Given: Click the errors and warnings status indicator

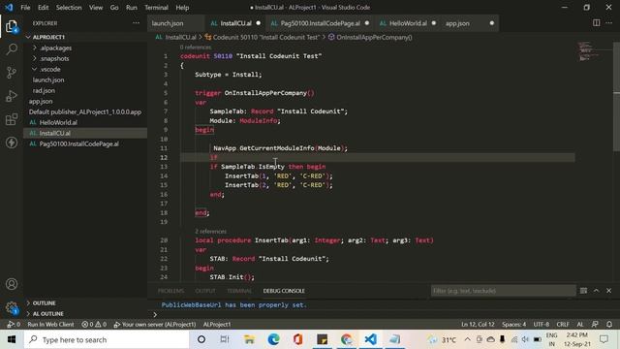Looking at the screenshot, I should [x=94, y=325].
